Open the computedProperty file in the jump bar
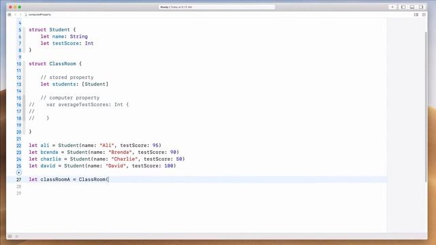 click(38, 14)
